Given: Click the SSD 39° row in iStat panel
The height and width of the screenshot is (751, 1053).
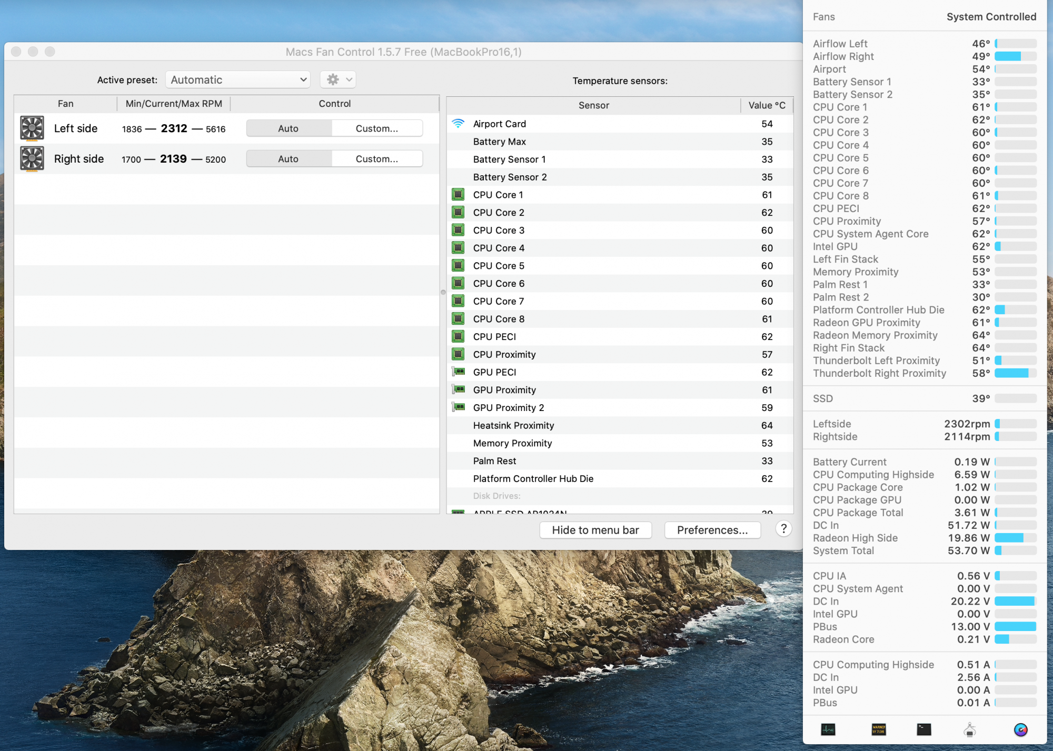Looking at the screenshot, I should click(x=925, y=398).
